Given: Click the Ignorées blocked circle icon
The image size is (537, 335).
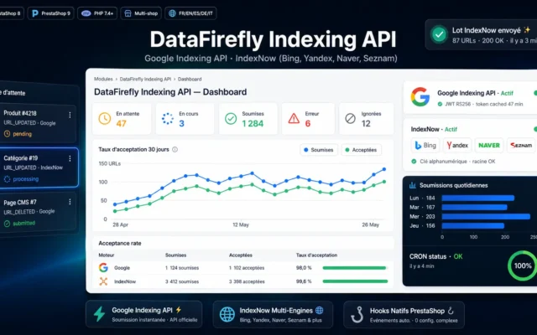Looking at the screenshot, I should click(x=350, y=119).
